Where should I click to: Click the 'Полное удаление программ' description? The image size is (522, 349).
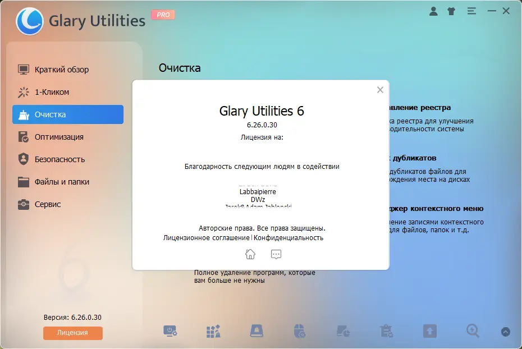coord(255,277)
